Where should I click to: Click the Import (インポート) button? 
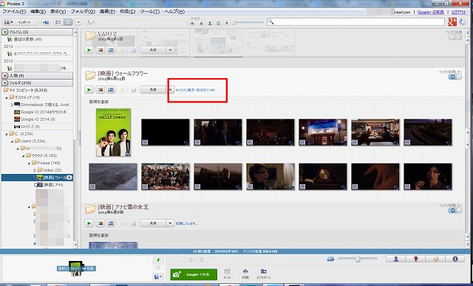click(21, 22)
